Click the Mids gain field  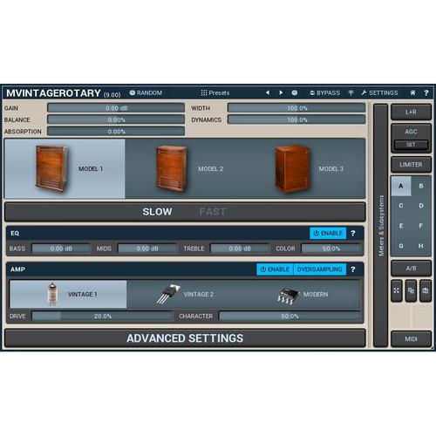(147, 249)
